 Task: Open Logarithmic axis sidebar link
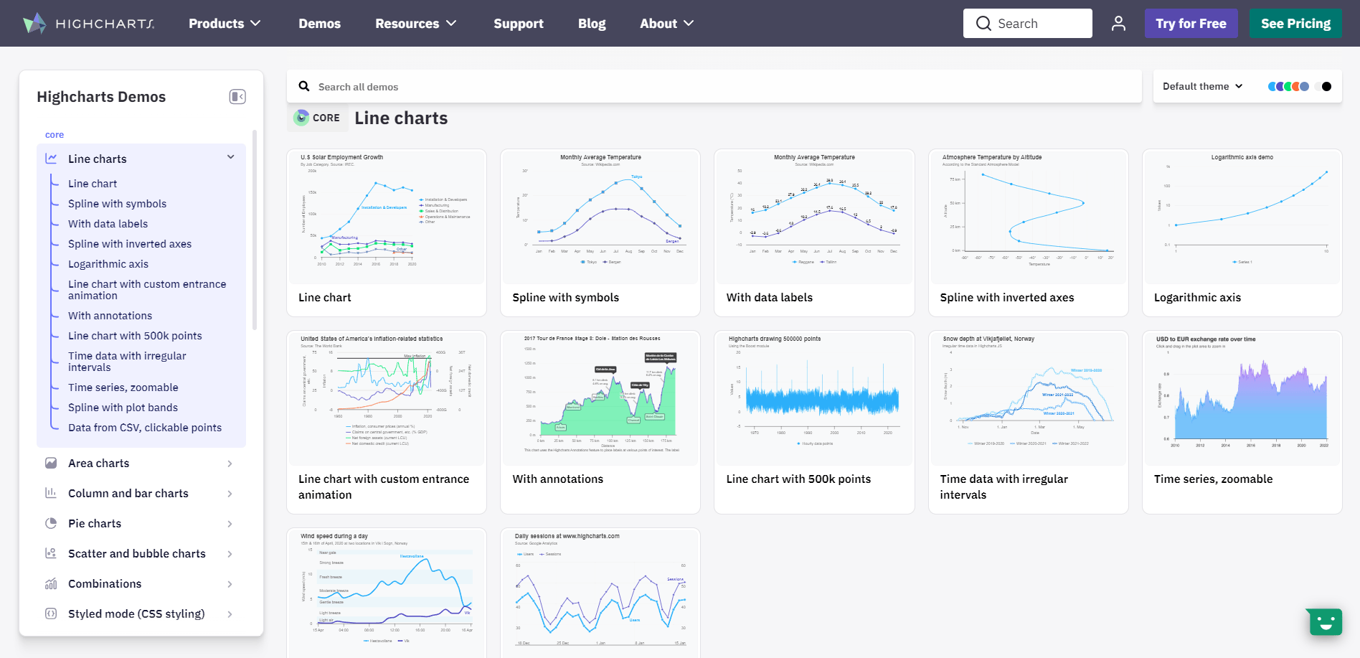tap(108, 264)
